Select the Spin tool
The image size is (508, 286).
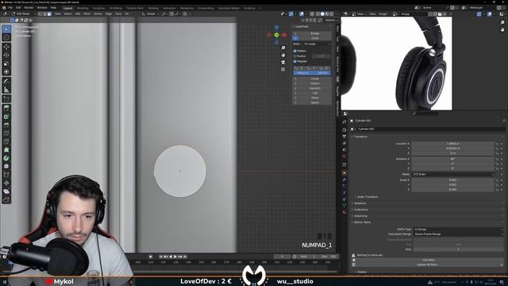[x=6, y=158]
